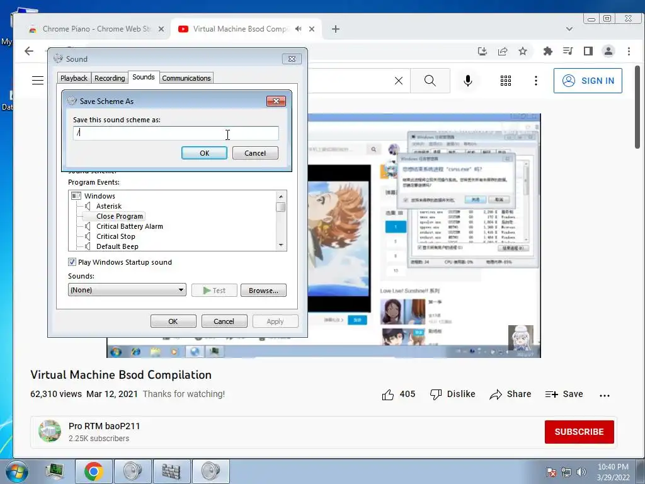Image resolution: width=645 pixels, height=484 pixels.
Task: Click the SIGN IN button on YouTube
Action: click(588, 81)
